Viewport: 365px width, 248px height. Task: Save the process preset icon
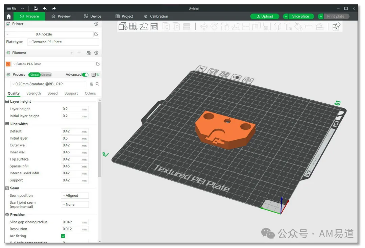(92, 84)
